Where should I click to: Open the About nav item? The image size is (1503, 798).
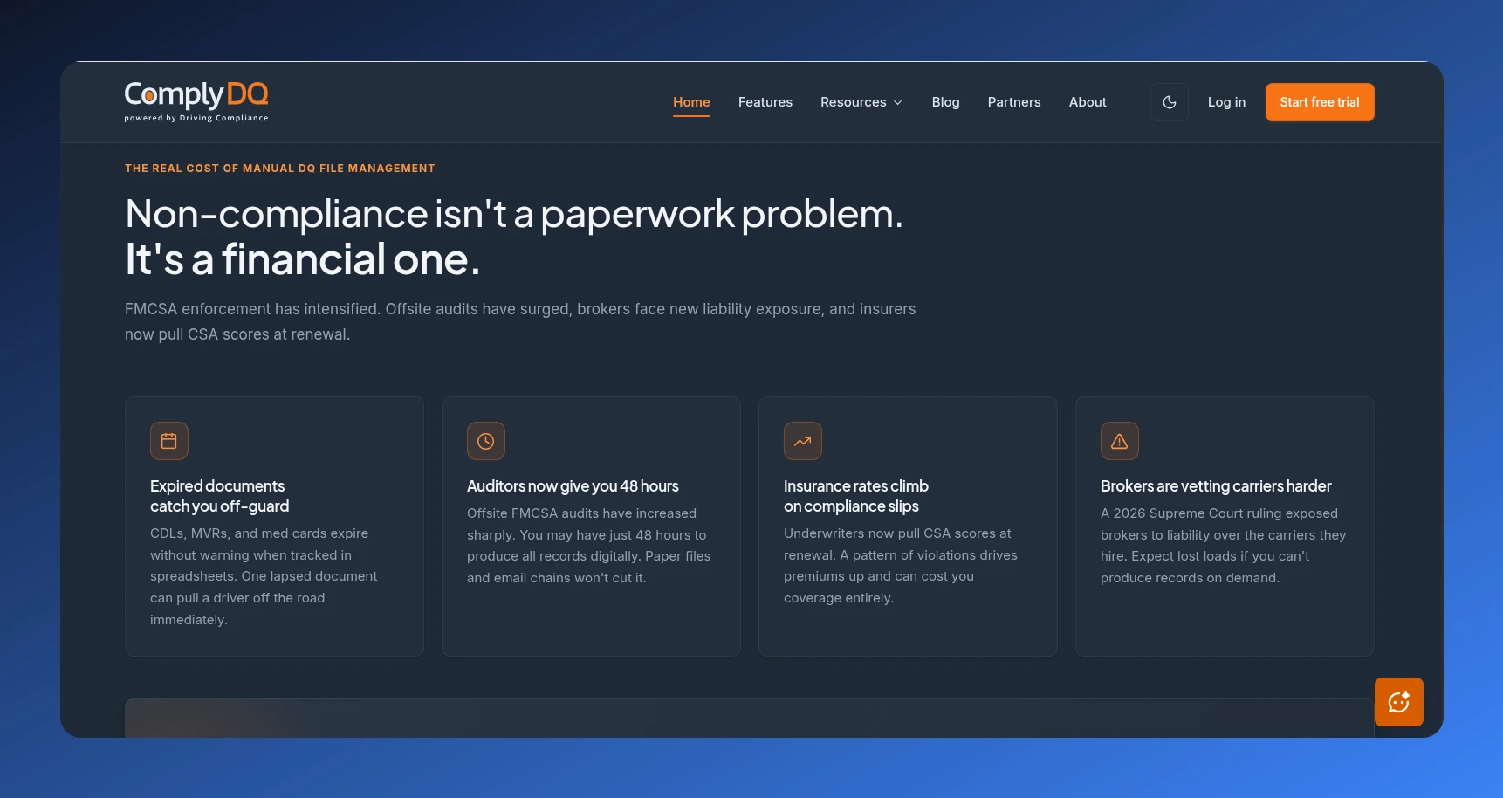1088,102
